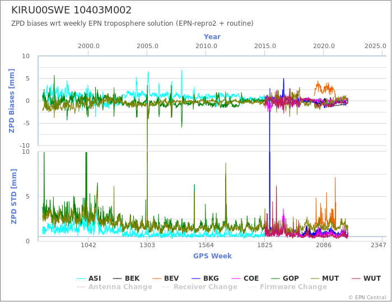Image resolution: width=392 pixels, height=302 pixels.
Task: Click the chart title KIRU00SWE 10403M002
Action: [71, 10]
